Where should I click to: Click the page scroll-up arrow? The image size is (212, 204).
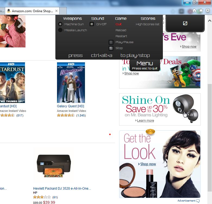pos(210,21)
